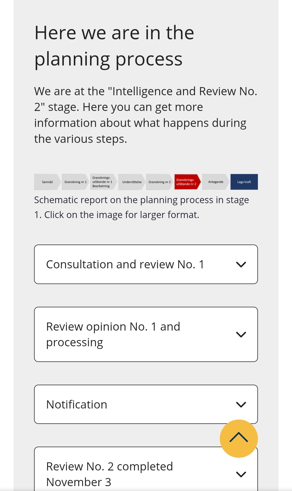The image size is (292, 491).
Task: Click the "Granskning nr 2" diagram step
Action: pos(160,182)
